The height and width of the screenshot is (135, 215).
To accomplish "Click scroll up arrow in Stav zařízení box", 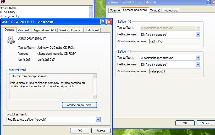I will tap(95, 76).
